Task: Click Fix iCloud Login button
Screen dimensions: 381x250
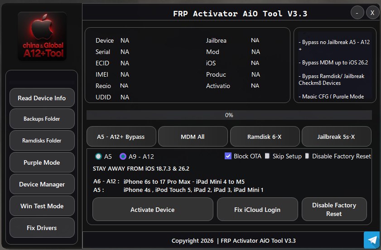Action: pyautogui.click(x=257, y=210)
